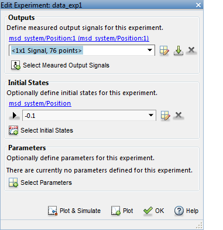Run Plot & Simulate

pos(74,211)
